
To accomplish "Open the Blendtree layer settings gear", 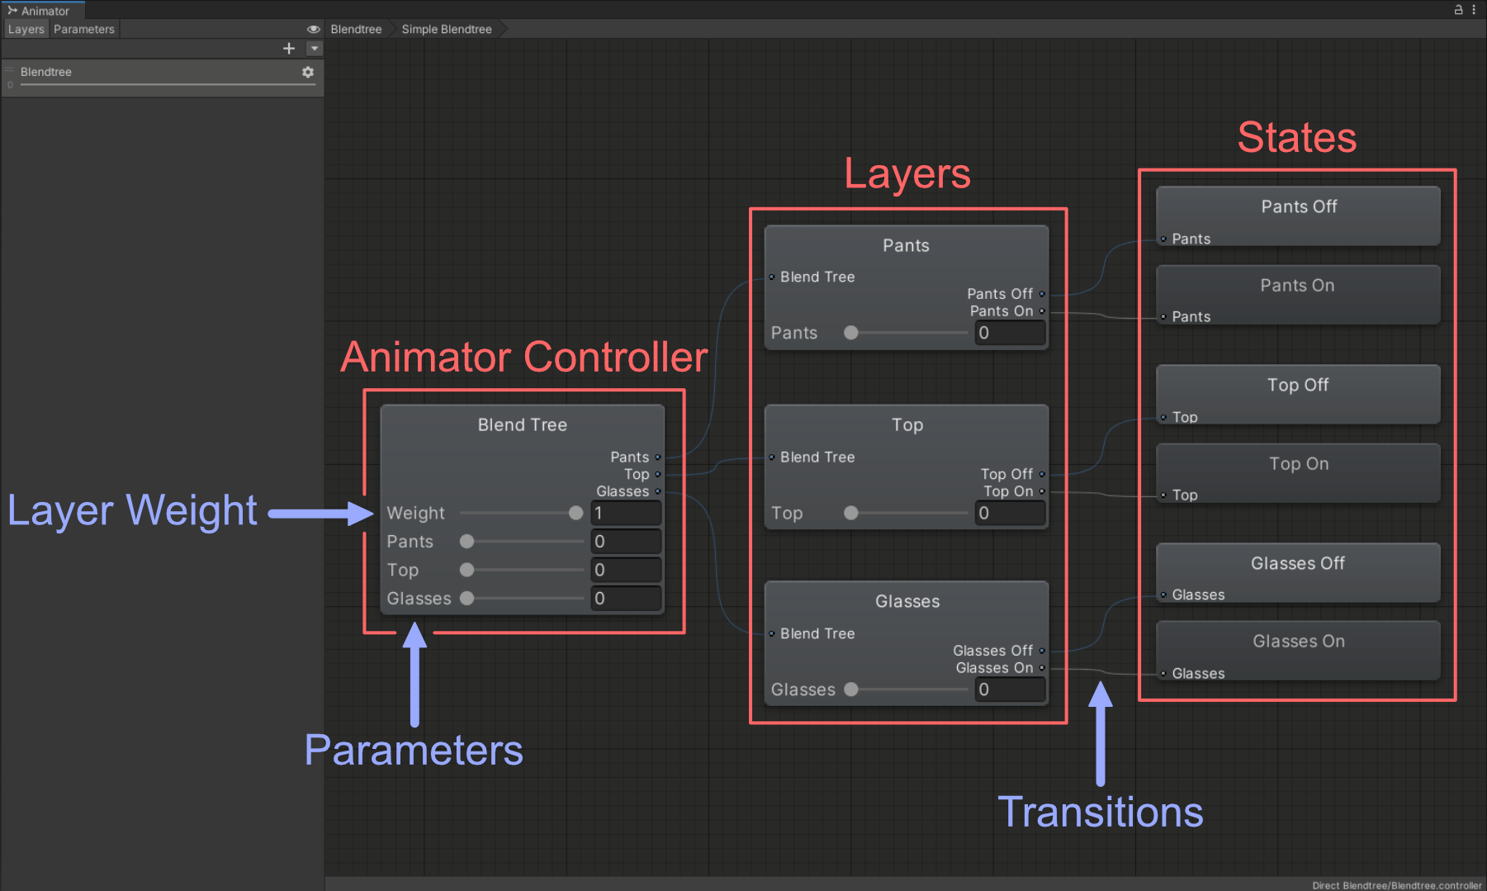I will [x=308, y=72].
